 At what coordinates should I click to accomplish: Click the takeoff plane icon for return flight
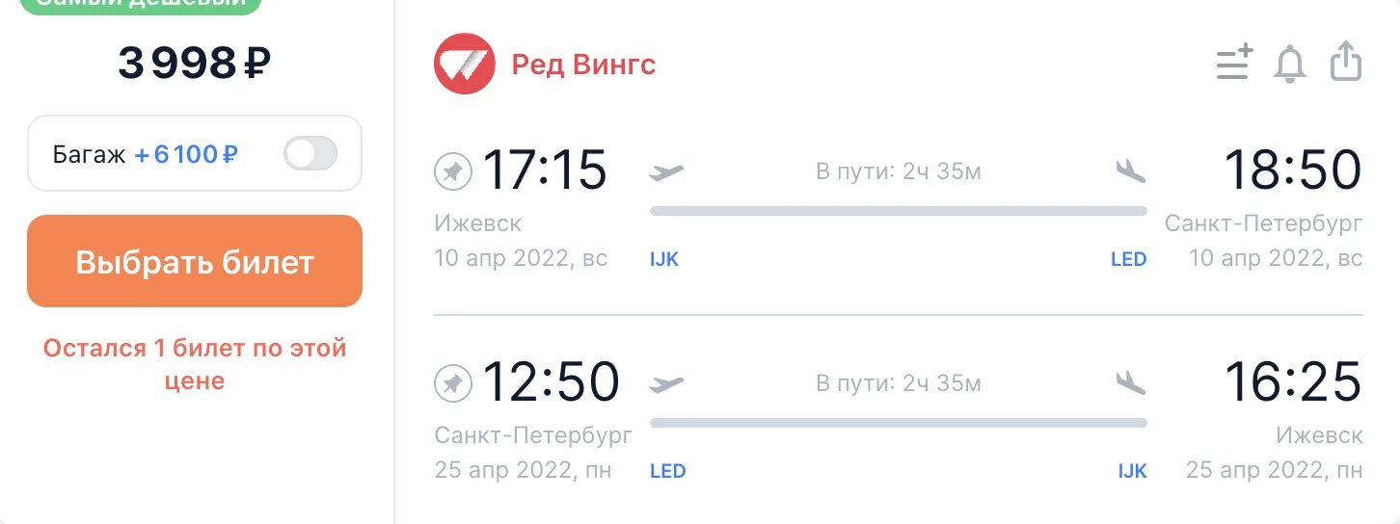click(666, 383)
